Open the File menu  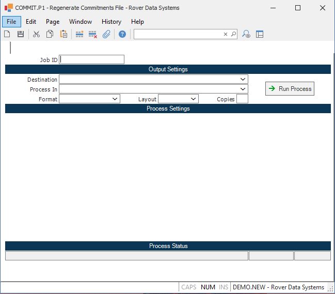click(11, 22)
